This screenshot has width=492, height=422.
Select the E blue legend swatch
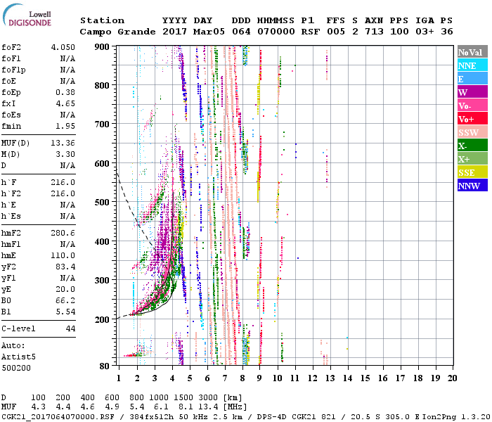[472, 79]
